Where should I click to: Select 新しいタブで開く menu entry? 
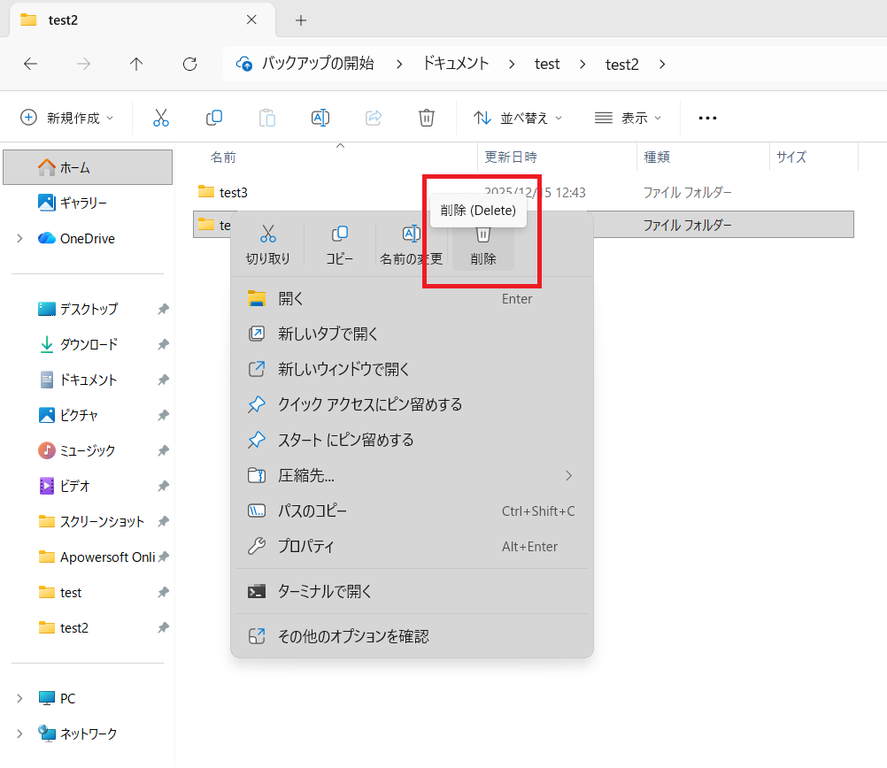pos(412,334)
